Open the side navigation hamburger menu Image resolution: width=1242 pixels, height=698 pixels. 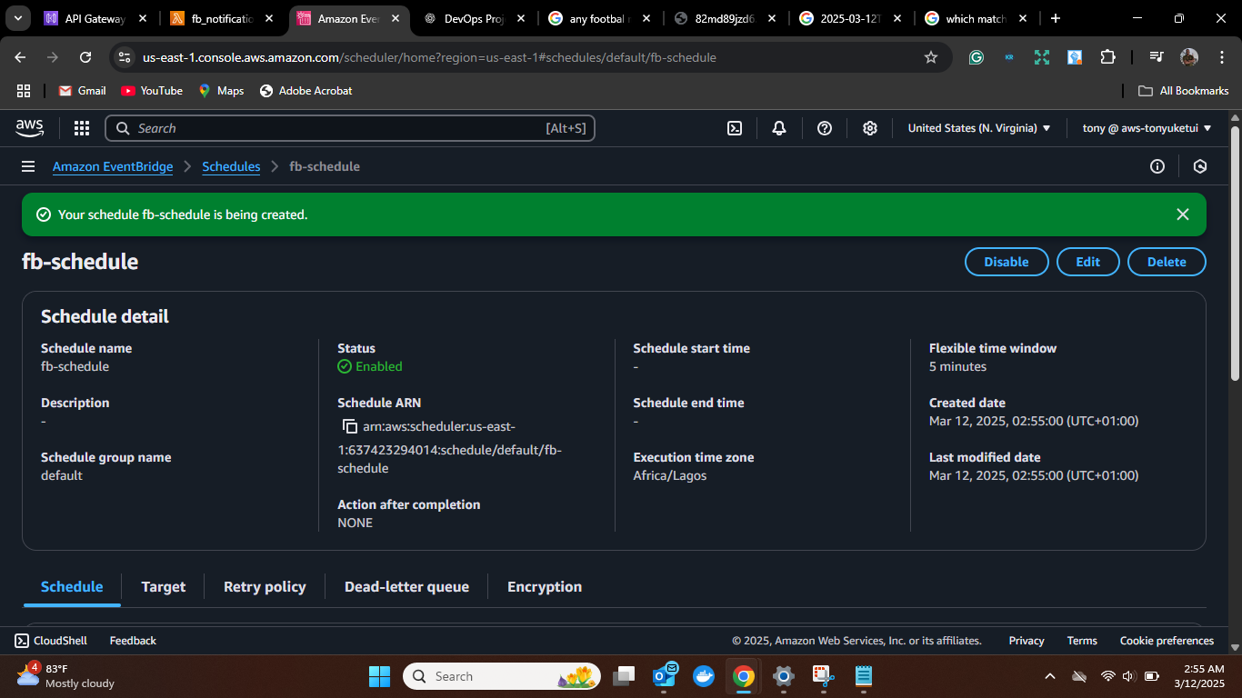point(28,166)
